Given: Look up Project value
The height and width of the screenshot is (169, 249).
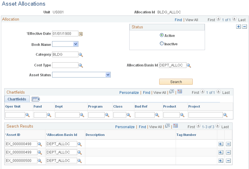Looking at the screenshot, I should (x=225, y=115).
